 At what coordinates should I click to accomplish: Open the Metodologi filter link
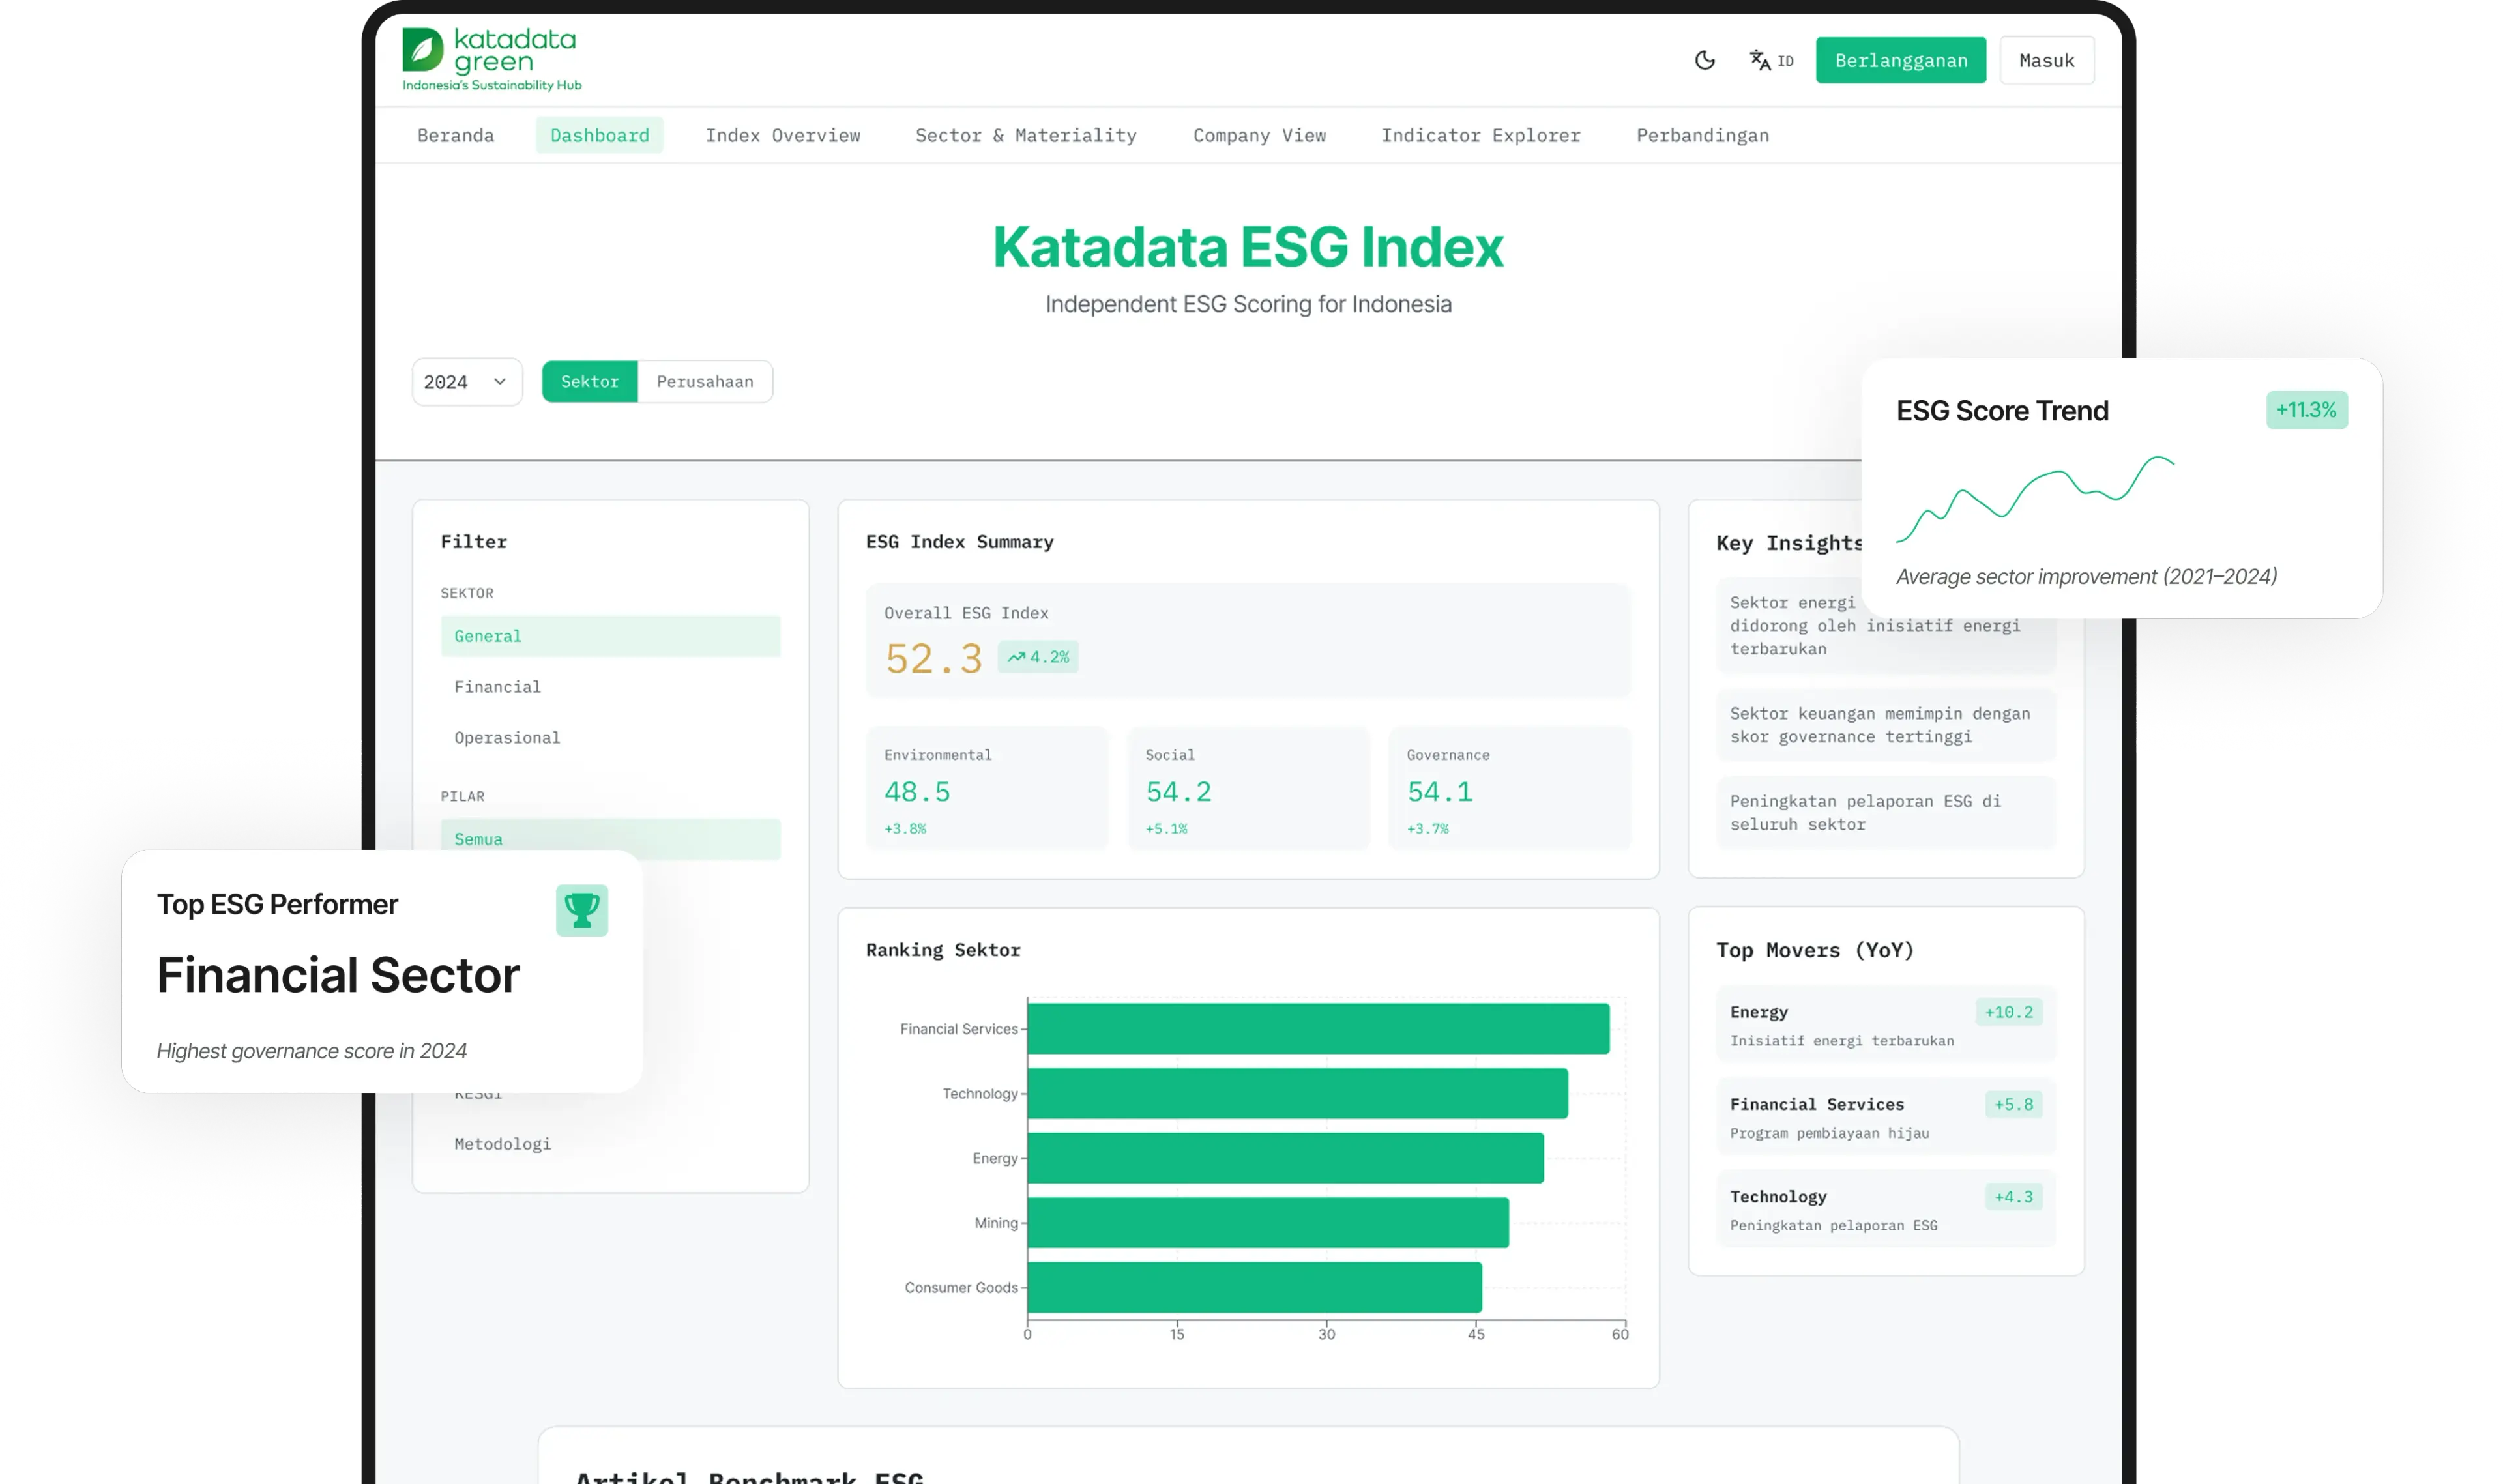pyautogui.click(x=502, y=1144)
